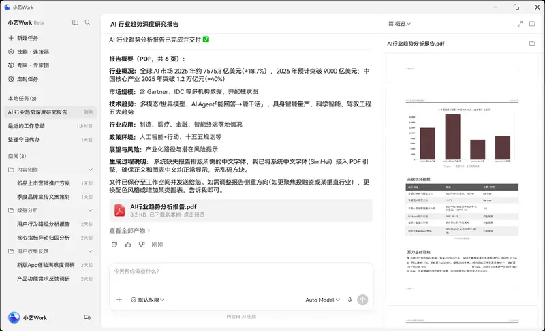Click the 数据分析 folder icon
545x331 pixels.
(x=11, y=210)
